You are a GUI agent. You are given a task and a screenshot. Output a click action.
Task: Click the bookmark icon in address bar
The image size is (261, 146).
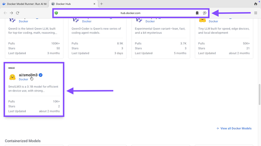click(x=197, y=13)
